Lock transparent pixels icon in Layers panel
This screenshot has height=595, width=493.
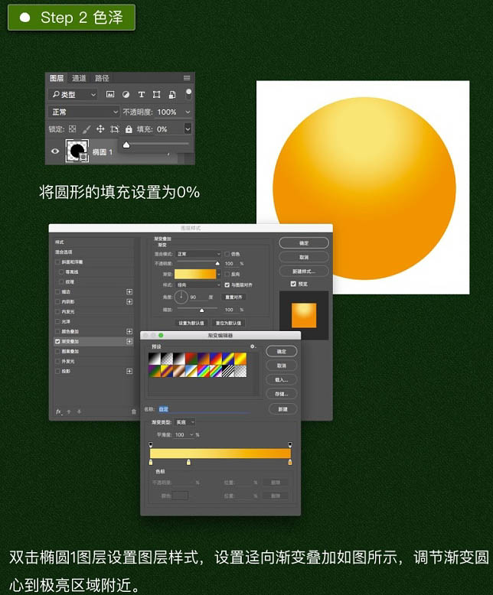(x=72, y=129)
